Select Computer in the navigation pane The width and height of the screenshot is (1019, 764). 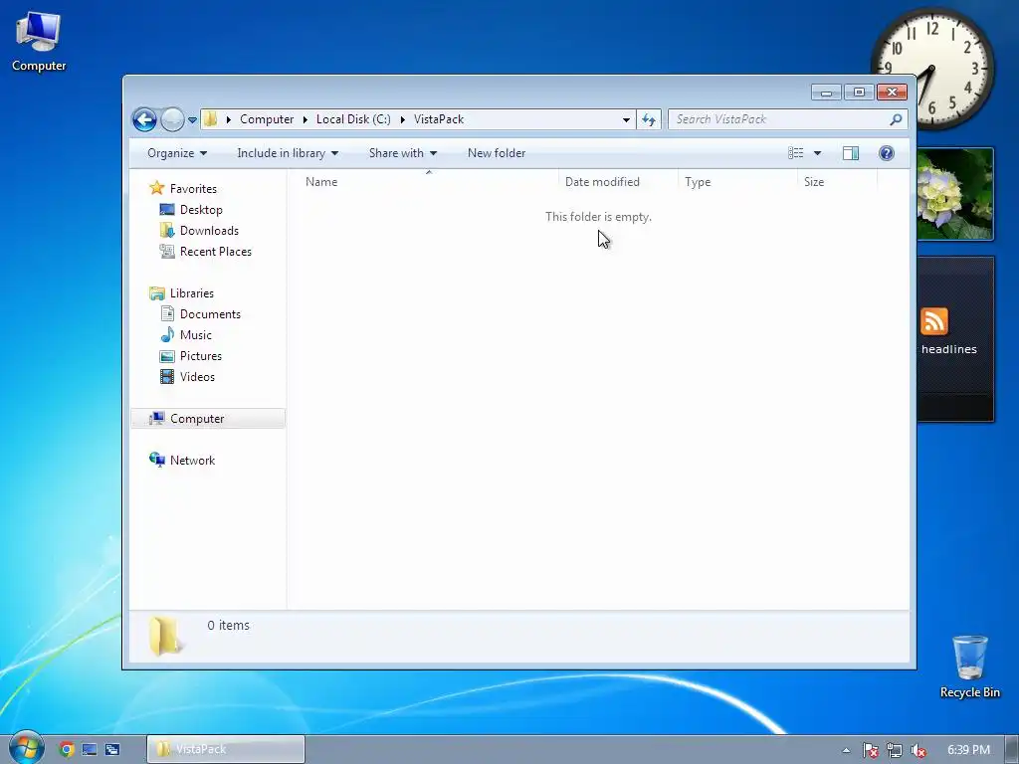coord(208,419)
